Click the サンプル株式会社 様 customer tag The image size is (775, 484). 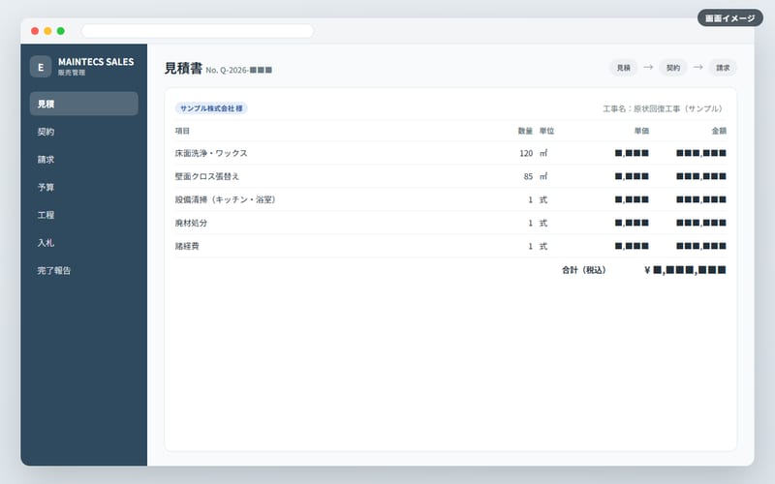tap(211, 108)
